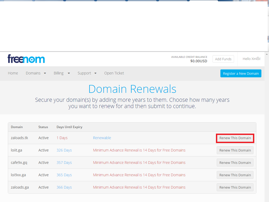This screenshot has height=202, width=269.
Task: Expand the Domains menu arrow
Action: coord(45,73)
